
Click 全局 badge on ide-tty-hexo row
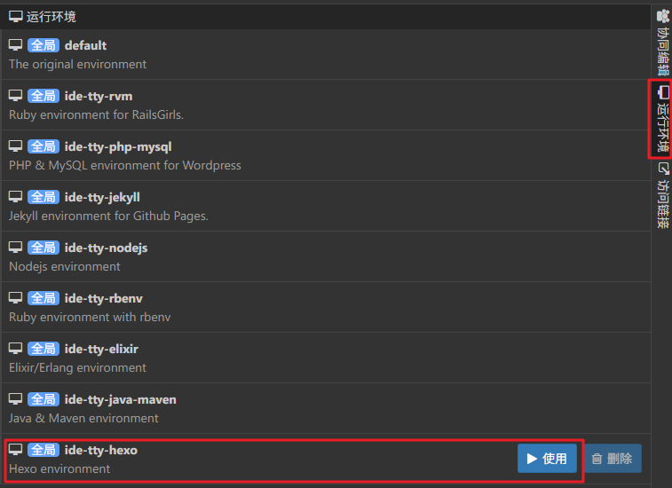coord(43,450)
